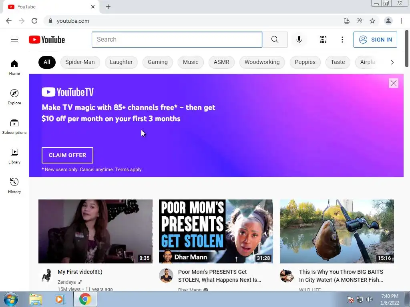Open Library in sidebar
The height and width of the screenshot is (307, 410).
click(14, 156)
